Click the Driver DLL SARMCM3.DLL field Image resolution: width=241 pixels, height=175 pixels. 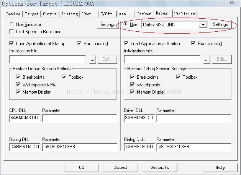point(139,118)
